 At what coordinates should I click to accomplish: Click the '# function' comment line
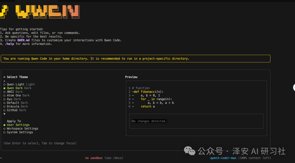click(141, 88)
